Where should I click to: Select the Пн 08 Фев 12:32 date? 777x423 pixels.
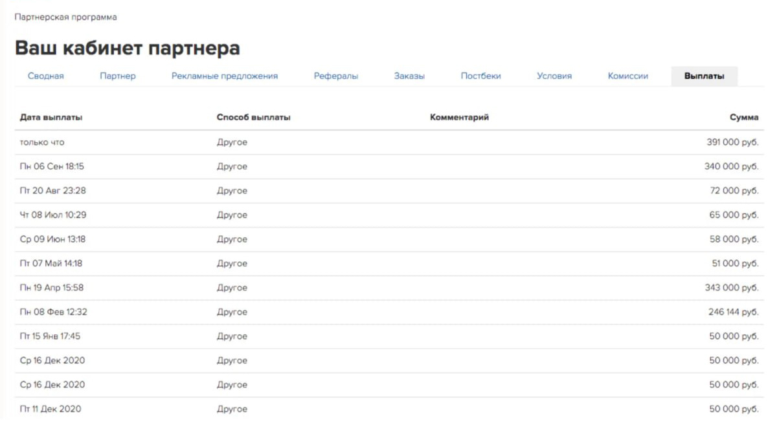click(54, 312)
